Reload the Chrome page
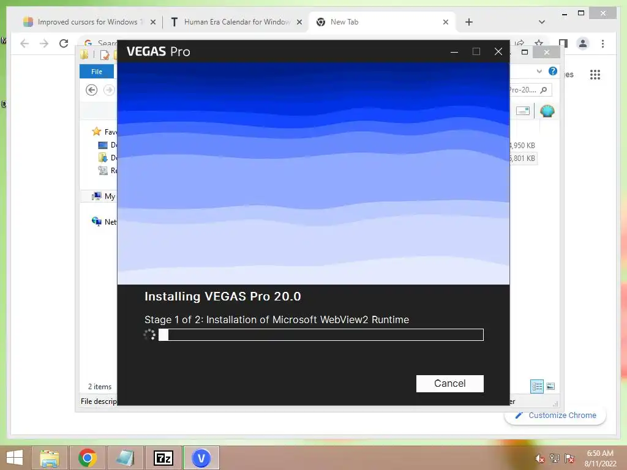627x470 pixels. pyautogui.click(x=64, y=43)
